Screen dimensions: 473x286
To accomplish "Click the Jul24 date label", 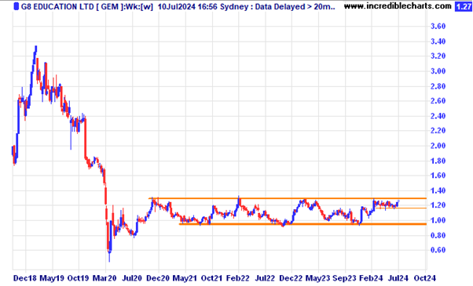I will pos(398,278).
